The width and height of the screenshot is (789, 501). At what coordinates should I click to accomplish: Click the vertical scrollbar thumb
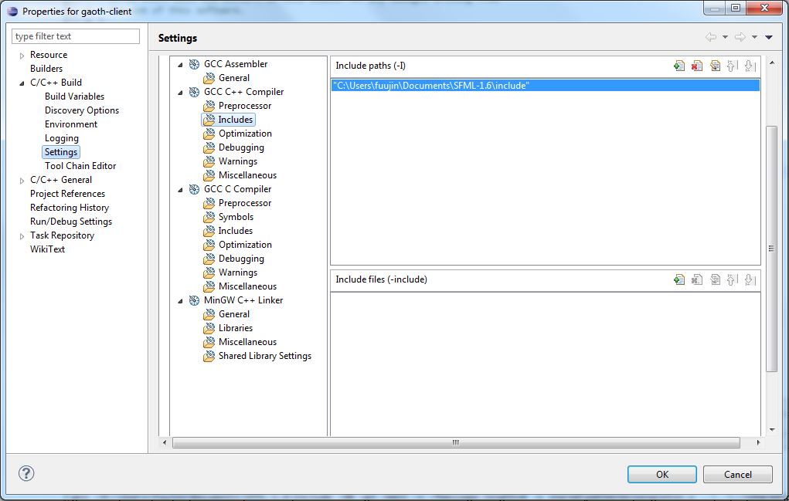pos(772,249)
